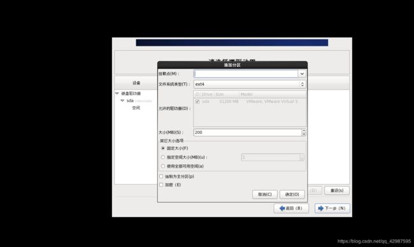Click the max size spinner field showing 1
The height and width of the screenshot is (247, 414).
click(x=271, y=157)
